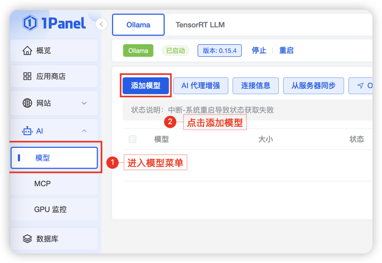This screenshot has width=382, height=263.
Task: Collapse the sidebar with the arrow button
Action: coord(102,24)
